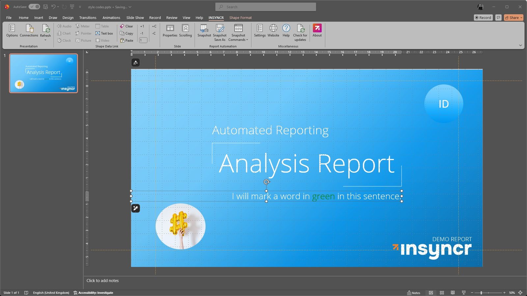Open INSYNCR Options
Screen dimensions: 527x296
(x=12, y=31)
